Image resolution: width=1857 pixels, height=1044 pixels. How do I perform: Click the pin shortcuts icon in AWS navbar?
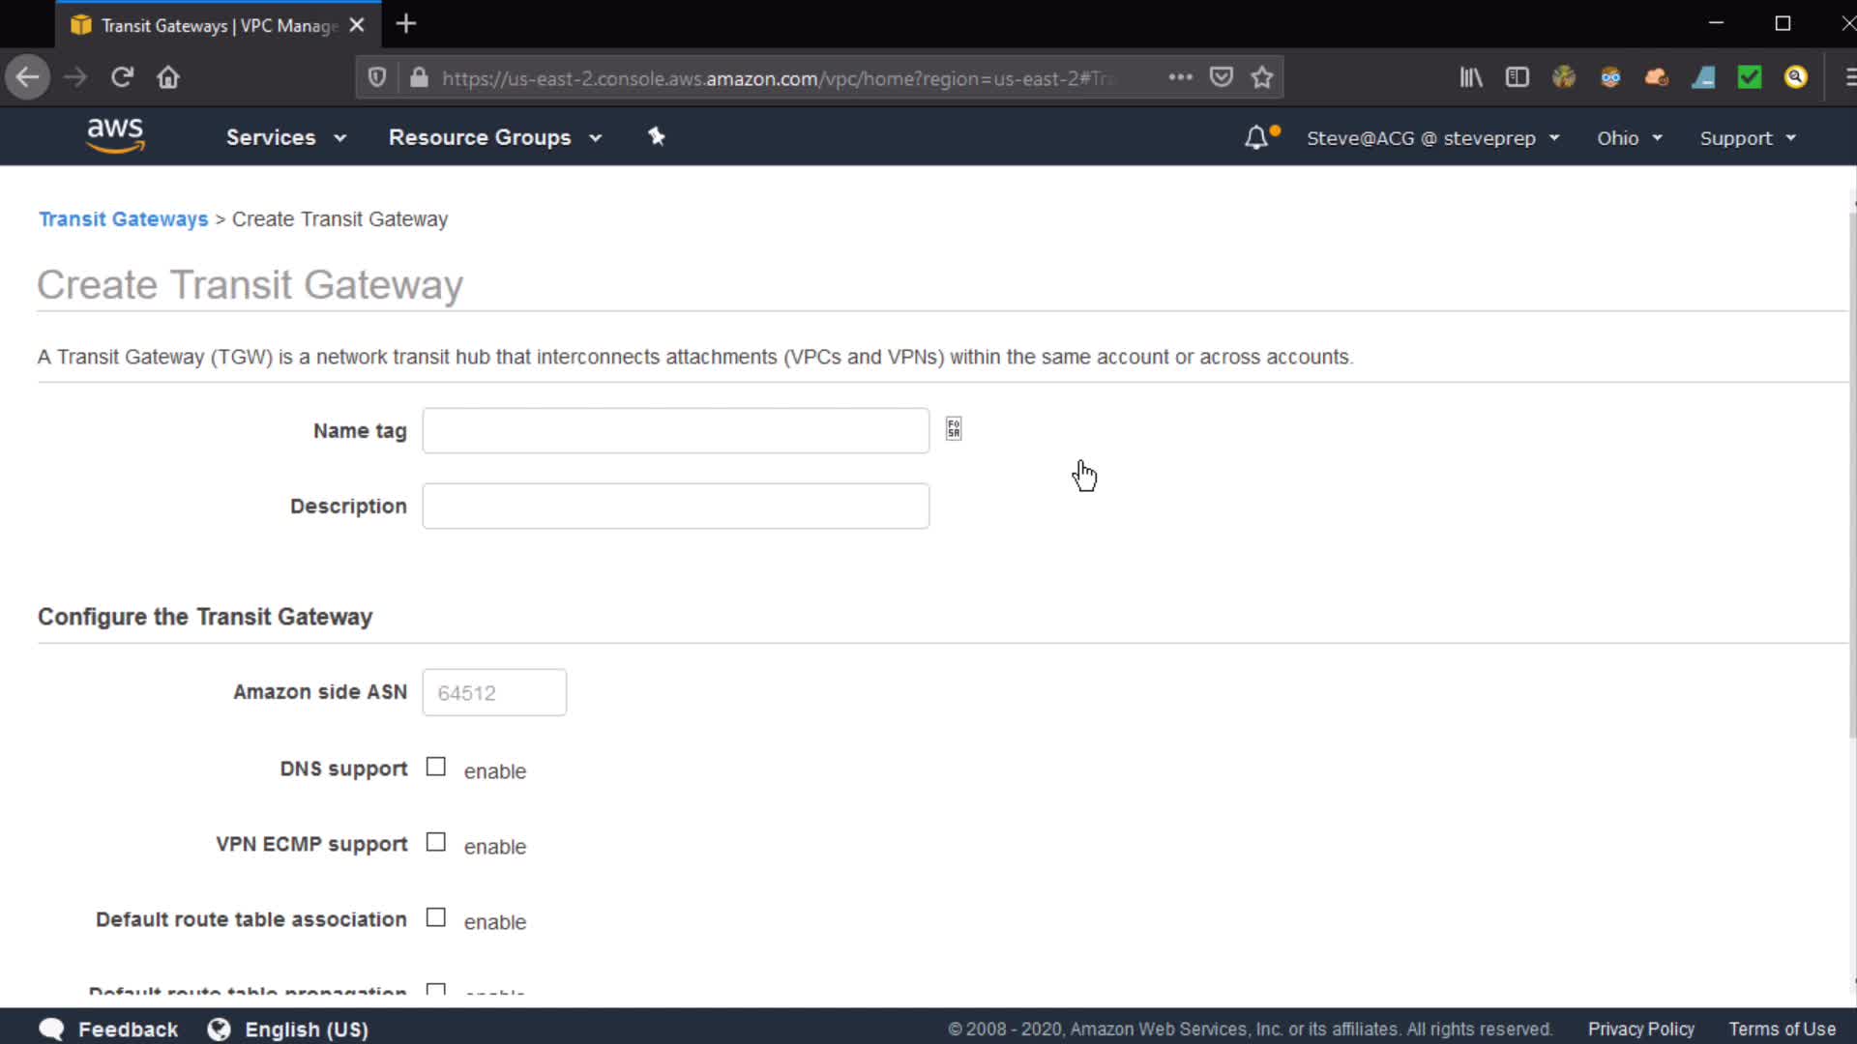point(657,136)
